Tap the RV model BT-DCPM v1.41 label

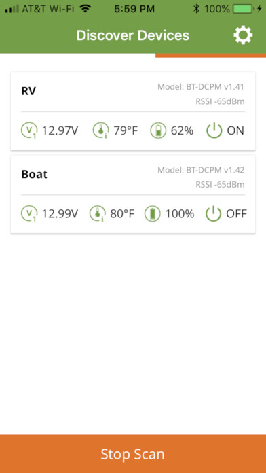coord(201,87)
